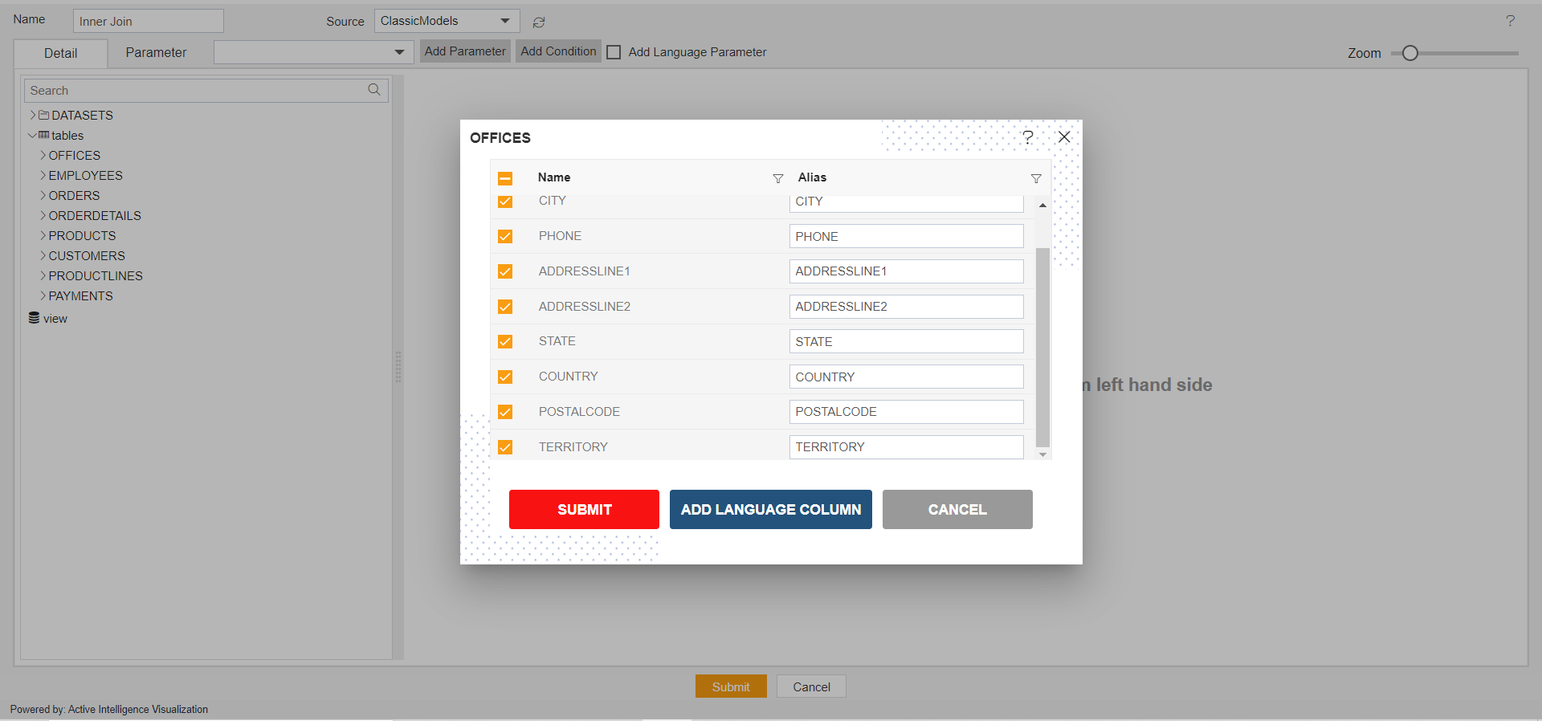Refresh the source connection list icon
1542x721 pixels.
pyautogui.click(x=539, y=22)
